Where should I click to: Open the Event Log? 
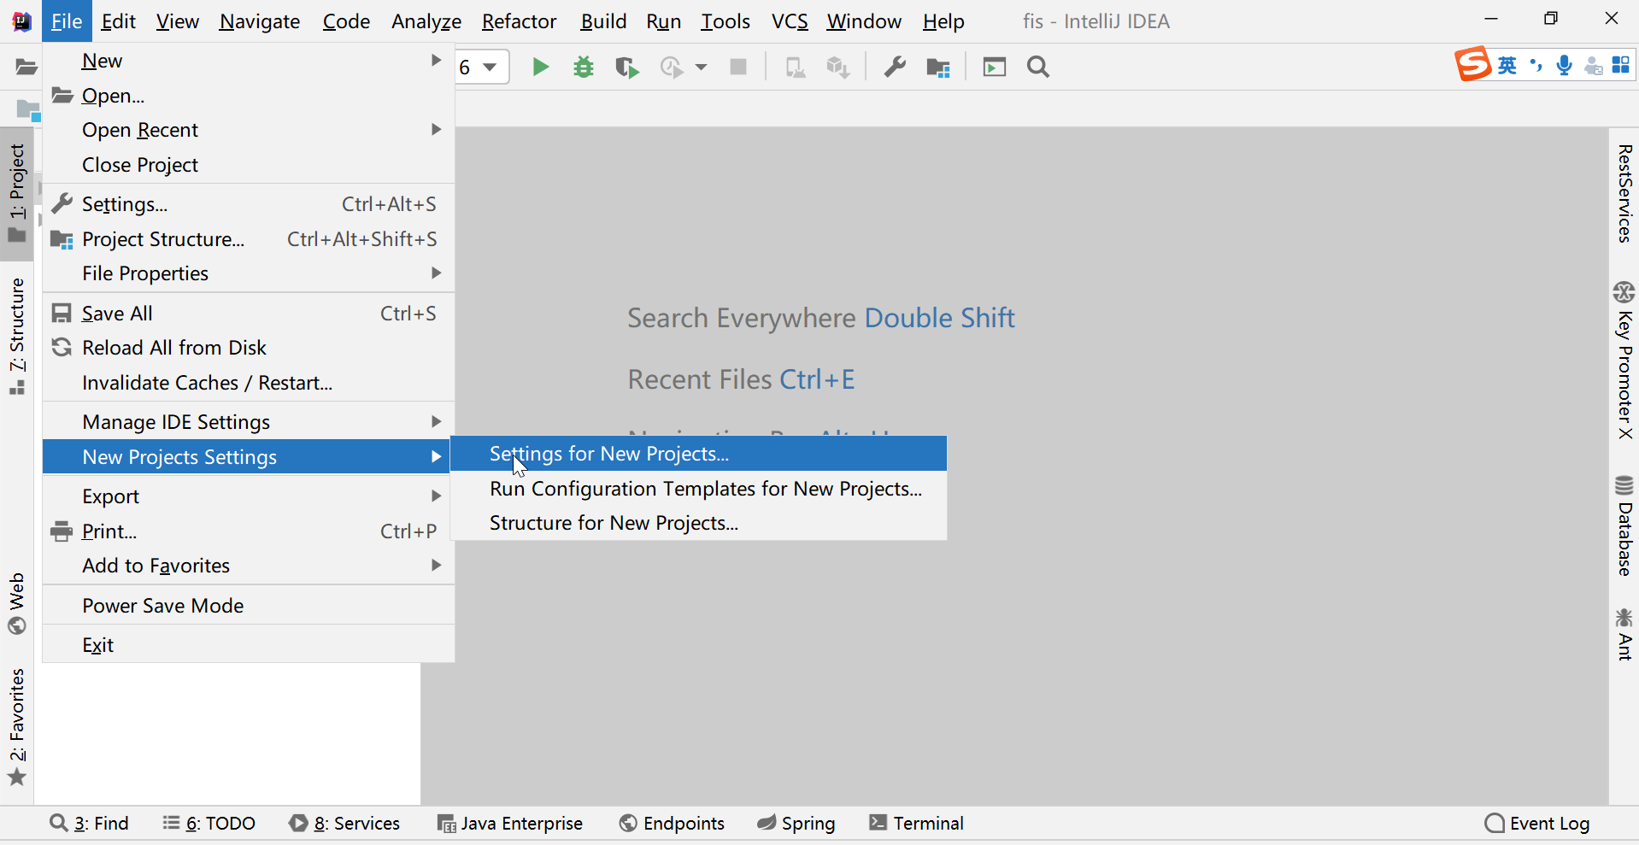tap(1537, 823)
